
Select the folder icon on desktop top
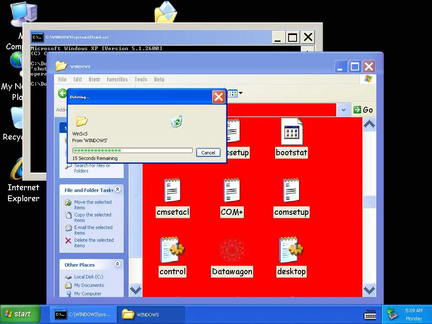165,12
